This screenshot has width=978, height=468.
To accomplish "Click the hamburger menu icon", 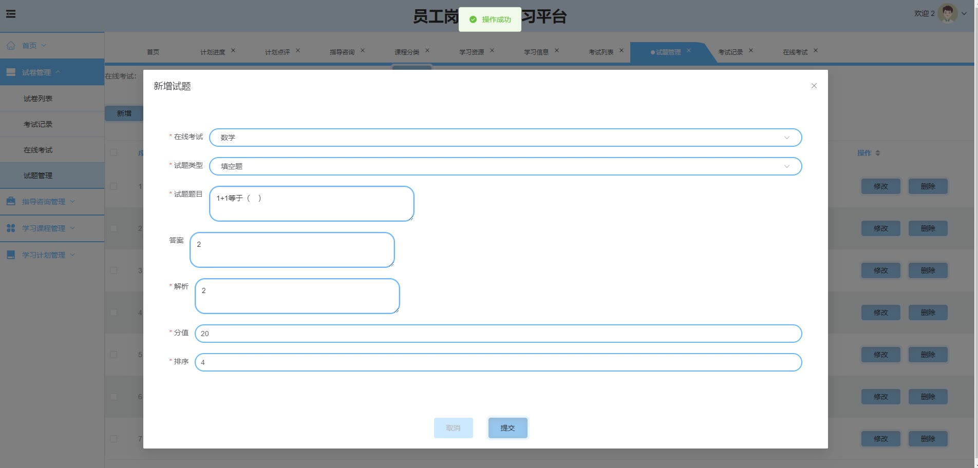I will tap(11, 14).
